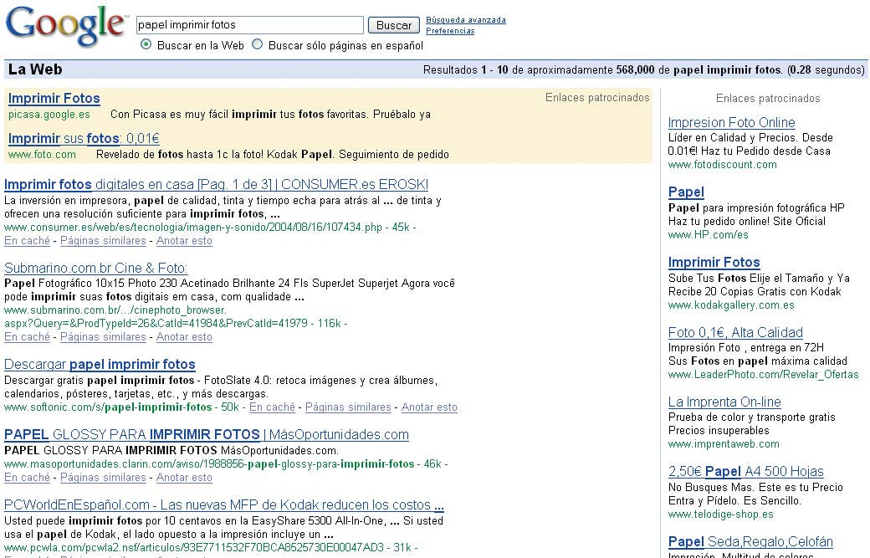Click the www.fotodiscount.com address text
Viewport: 870px width, 558px height.
[722, 164]
